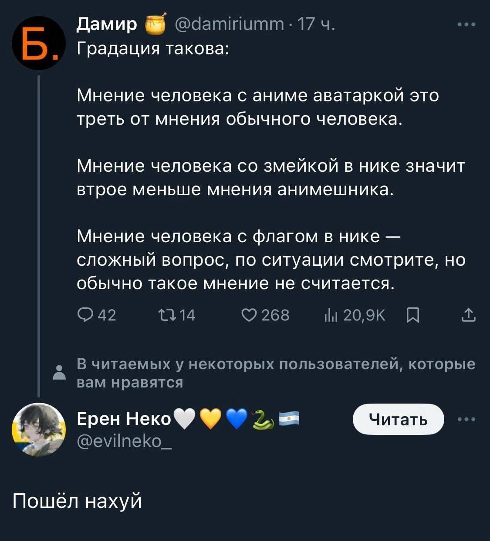
Task: Open the Ерен Неко display name
Action: (x=124, y=419)
